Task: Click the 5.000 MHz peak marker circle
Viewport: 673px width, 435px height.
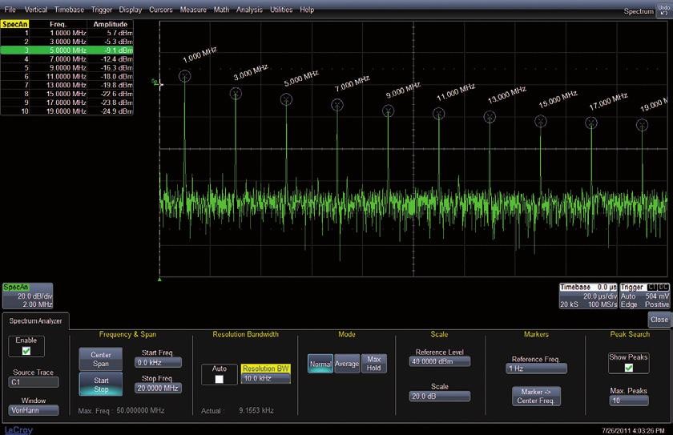Action: pos(286,99)
